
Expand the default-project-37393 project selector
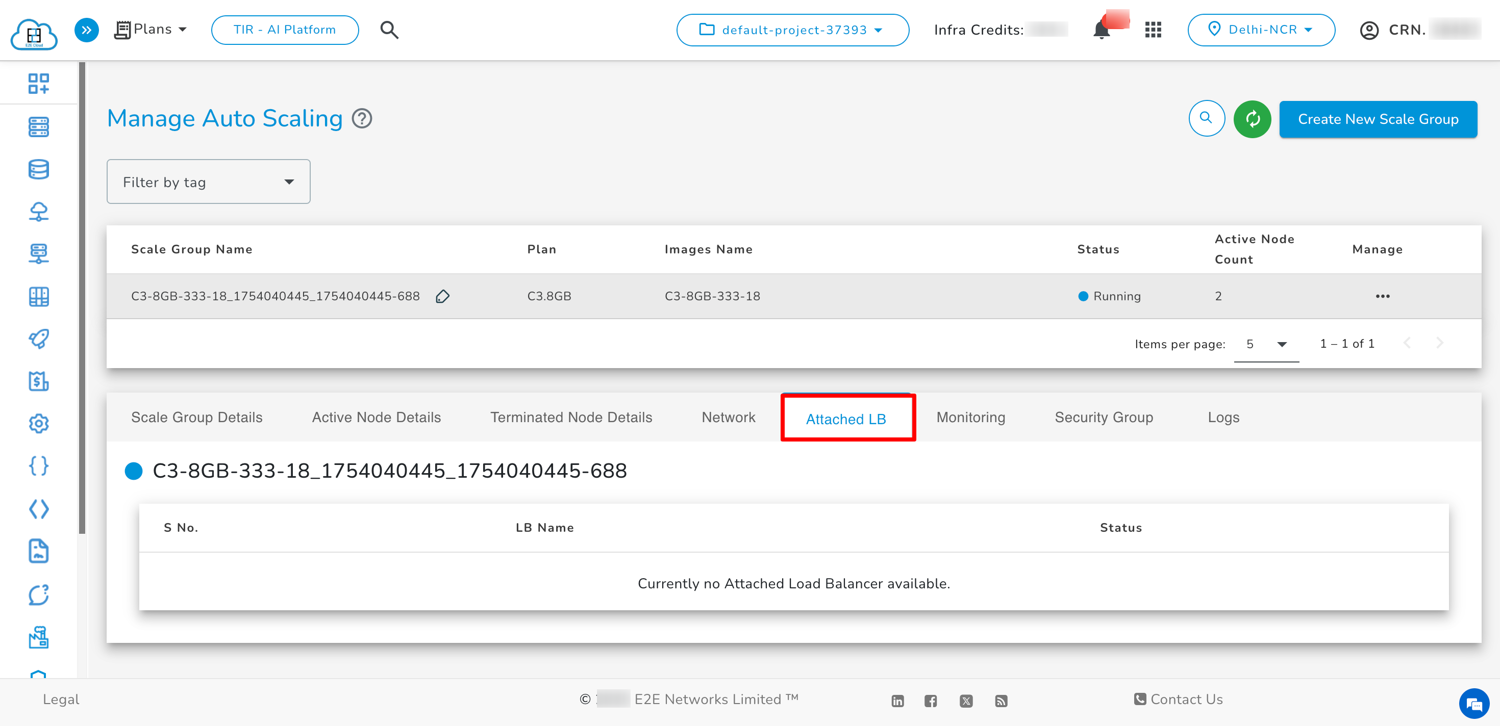click(x=792, y=30)
